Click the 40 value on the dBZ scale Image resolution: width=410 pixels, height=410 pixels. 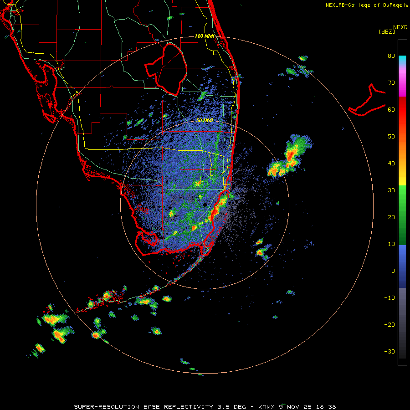pyautogui.click(x=391, y=164)
